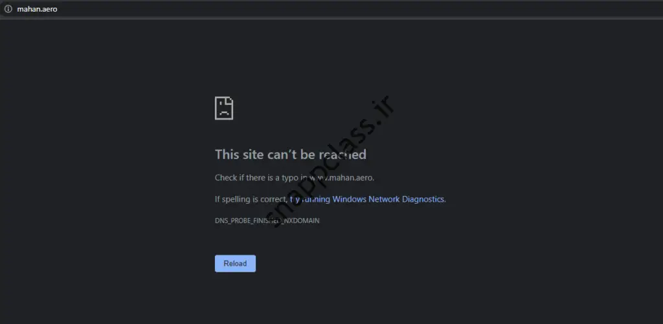Viewport: 663px width, 324px height.
Task: Click the "If spelling is correct" text
Action: 250,199
